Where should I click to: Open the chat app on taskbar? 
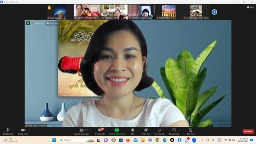[x=106, y=140]
